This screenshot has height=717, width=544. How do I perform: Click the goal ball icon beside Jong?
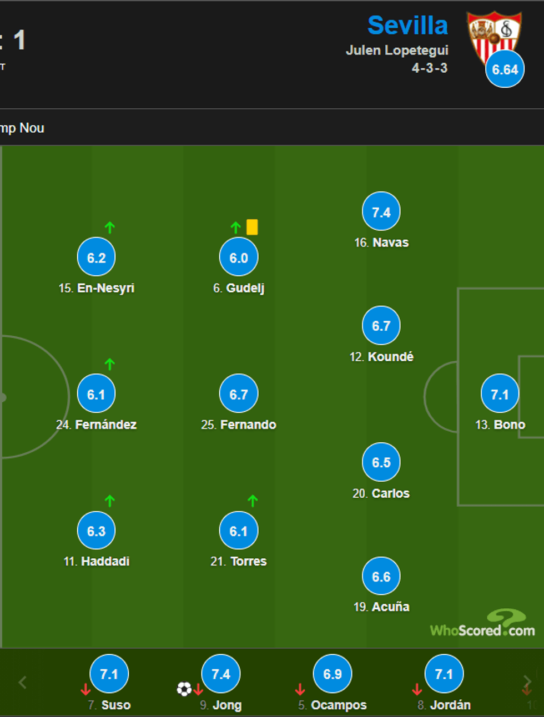point(184,689)
